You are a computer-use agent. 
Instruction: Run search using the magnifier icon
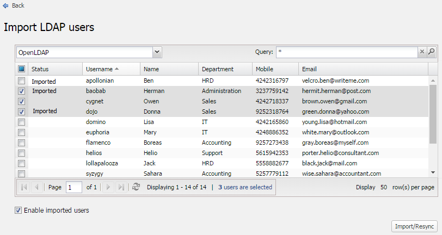tap(431, 52)
